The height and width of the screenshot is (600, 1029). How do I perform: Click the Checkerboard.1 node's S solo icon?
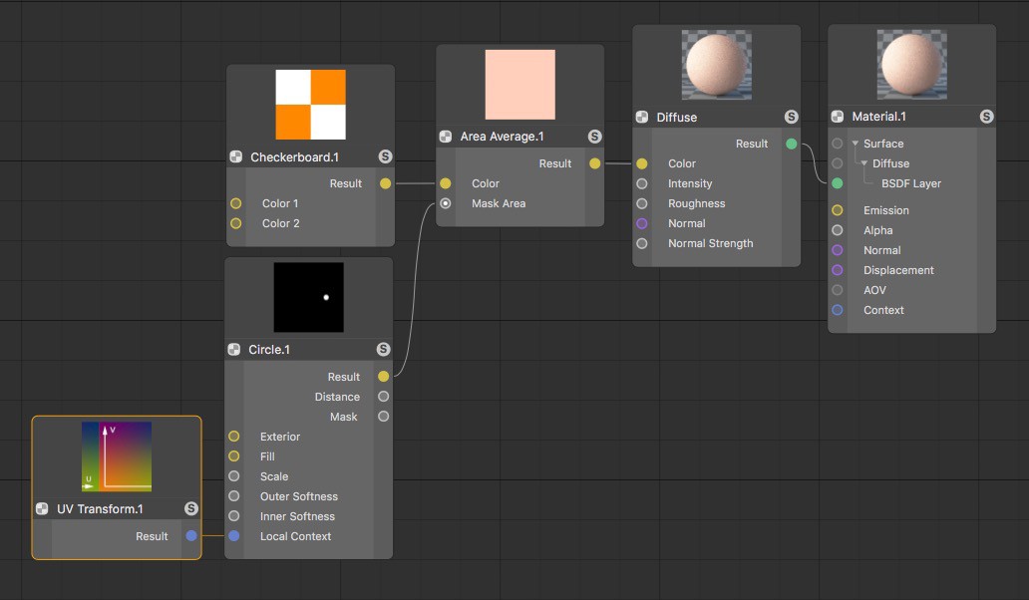pos(385,156)
